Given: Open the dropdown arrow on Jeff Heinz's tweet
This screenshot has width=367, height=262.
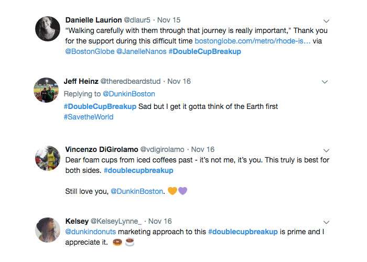Looking at the screenshot, I should tap(325, 82).
